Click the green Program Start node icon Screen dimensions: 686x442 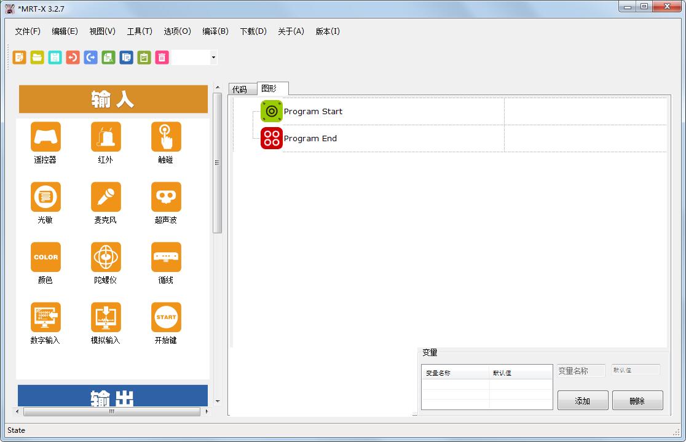272,111
